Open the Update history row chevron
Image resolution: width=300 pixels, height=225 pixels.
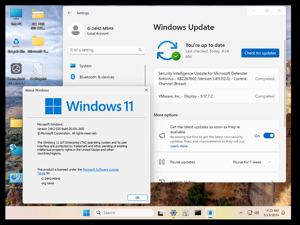[272, 181]
